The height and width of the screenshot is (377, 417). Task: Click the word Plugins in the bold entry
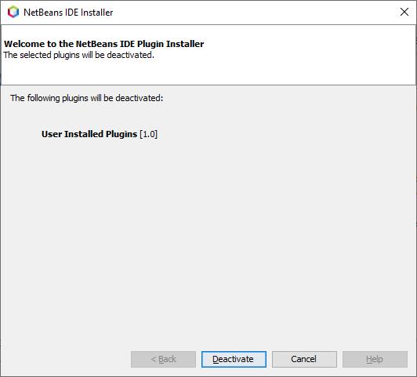point(121,134)
